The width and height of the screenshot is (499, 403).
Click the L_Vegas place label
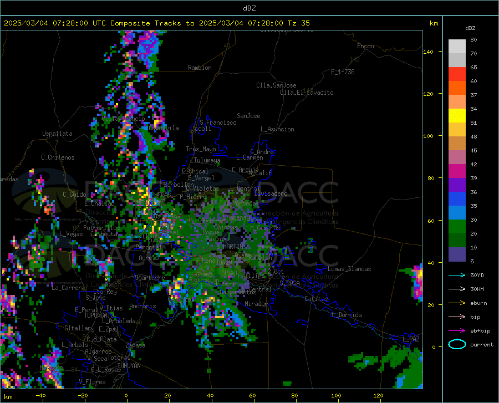[x=71, y=234]
